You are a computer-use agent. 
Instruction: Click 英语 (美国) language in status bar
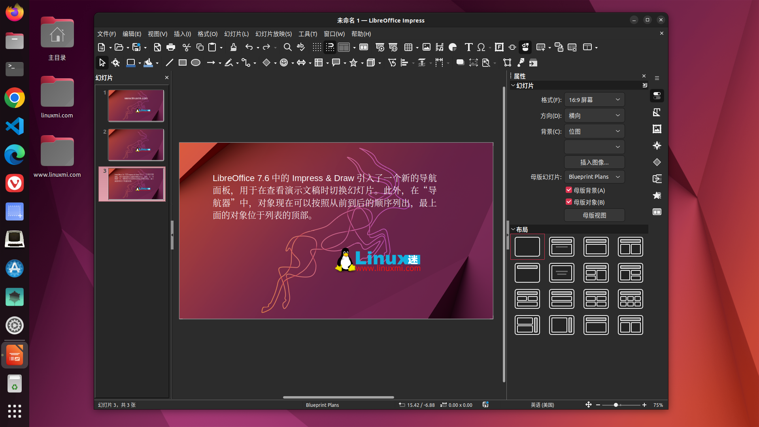point(542,405)
